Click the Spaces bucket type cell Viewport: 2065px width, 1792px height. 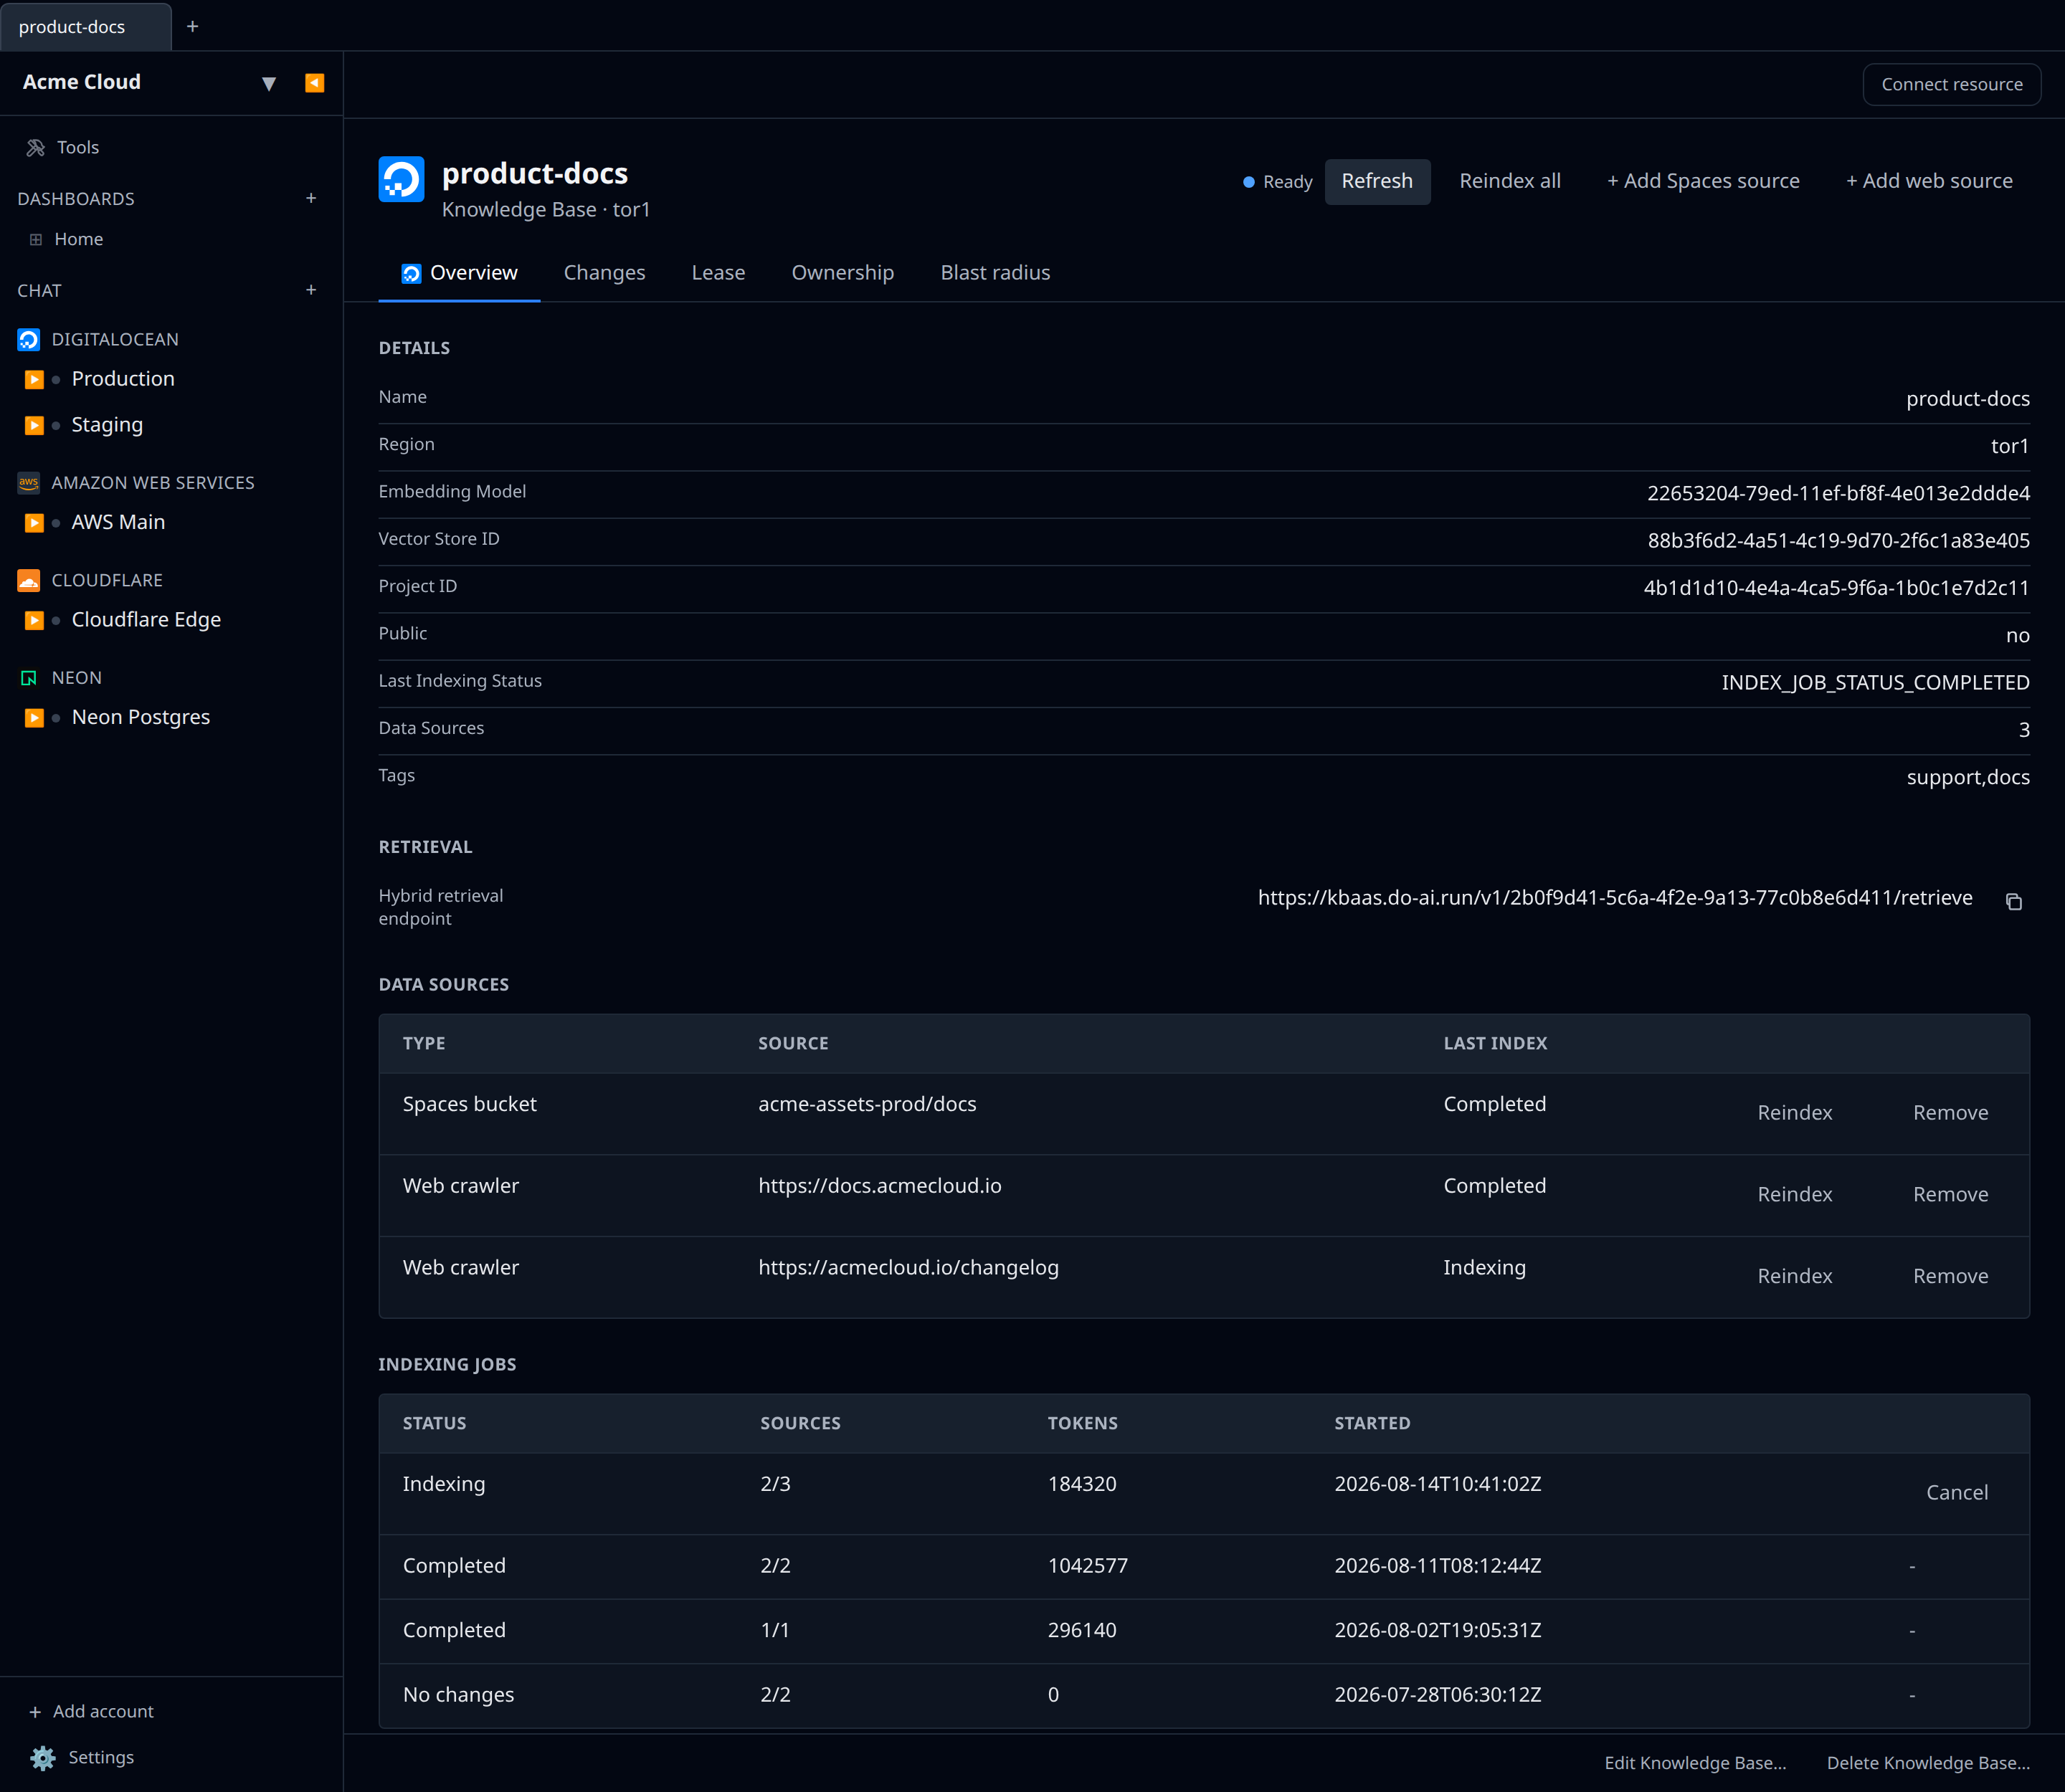(x=469, y=1104)
